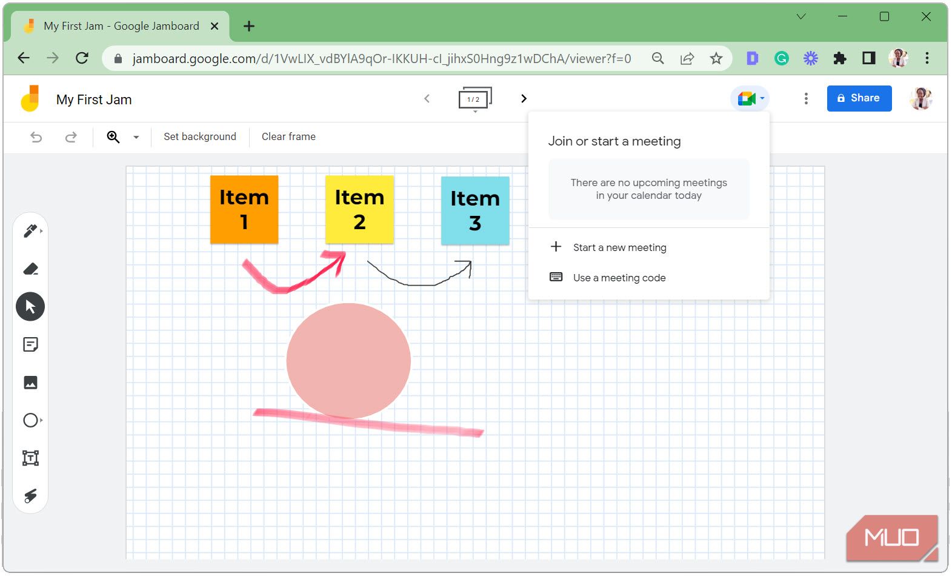This screenshot has height=576, width=952.
Task: Insert an image with the image tool
Action: pyautogui.click(x=30, y=383)
